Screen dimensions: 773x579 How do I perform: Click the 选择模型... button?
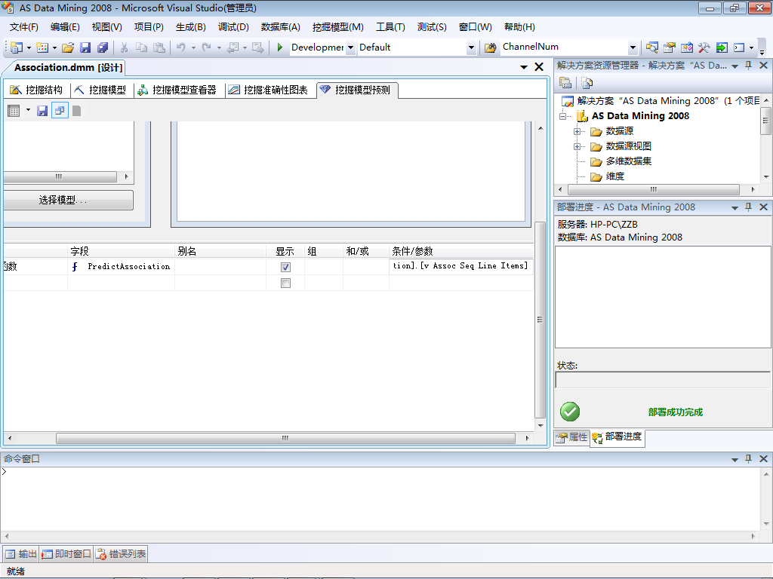coord(67,200)
